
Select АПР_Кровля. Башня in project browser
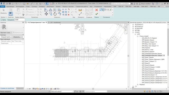point(148,40)
